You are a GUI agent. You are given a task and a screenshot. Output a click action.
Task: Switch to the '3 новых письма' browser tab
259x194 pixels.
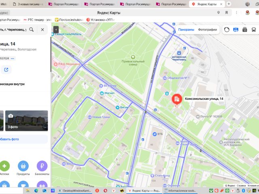[x=28, y=4]
